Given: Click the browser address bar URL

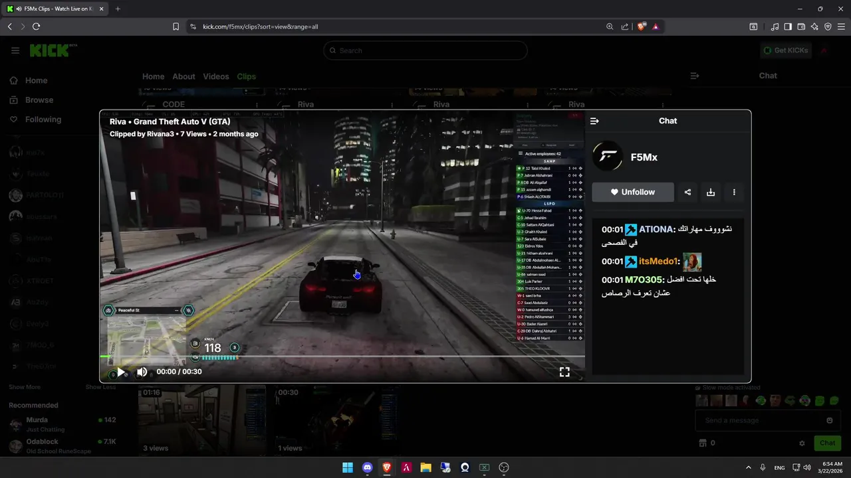Looking at the screenshot, I should [261, 27].
